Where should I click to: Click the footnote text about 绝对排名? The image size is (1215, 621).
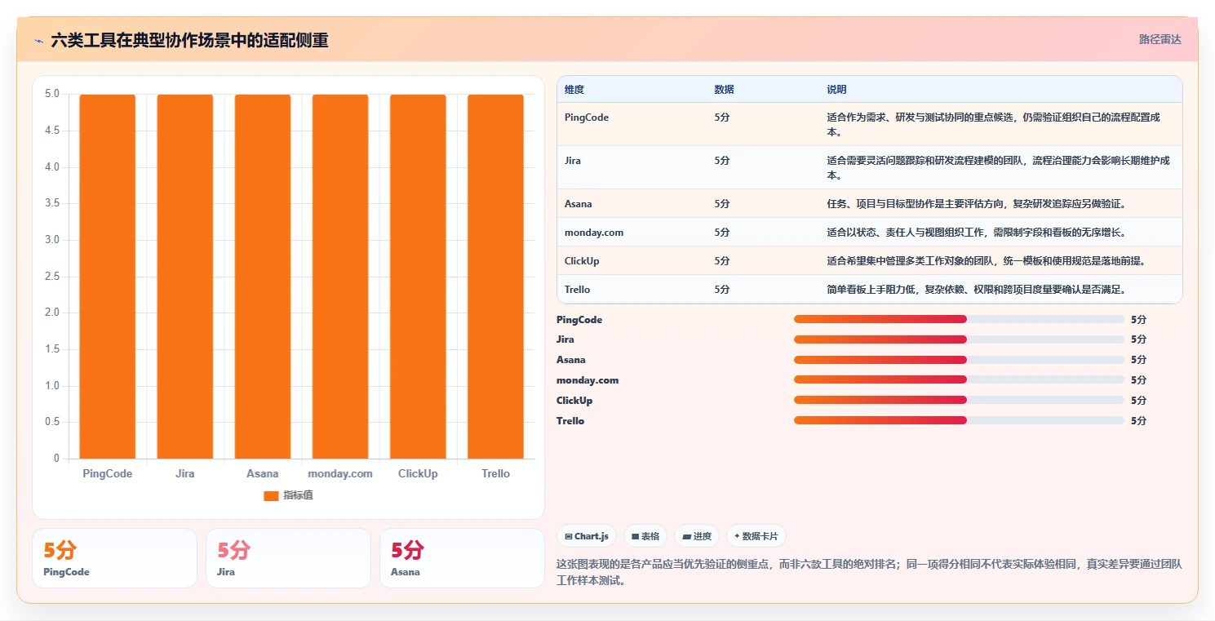point(869,572)
